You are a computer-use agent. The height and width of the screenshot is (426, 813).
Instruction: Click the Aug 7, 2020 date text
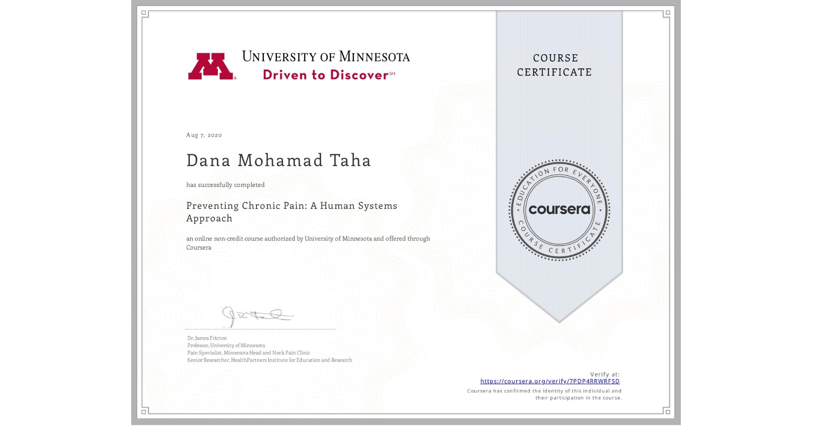coord(203,135)
